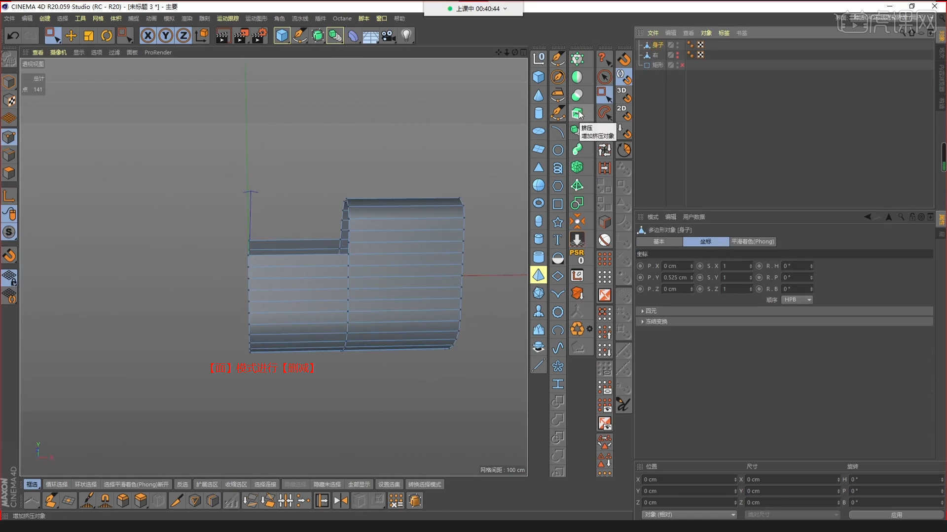Toggle S.Y animation radio dot
This screenshot has height=532, width=947.
(x=700, y=277)
